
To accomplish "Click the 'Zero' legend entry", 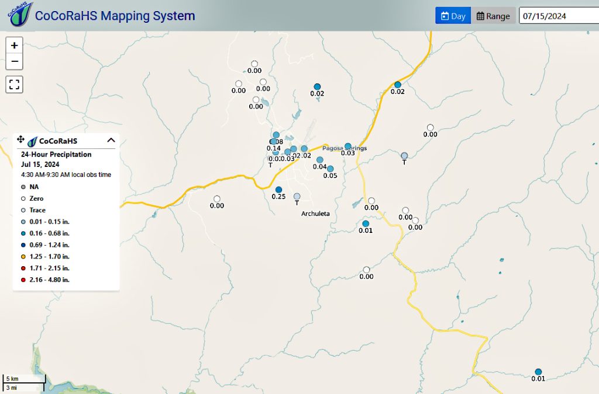I will 36,198.
